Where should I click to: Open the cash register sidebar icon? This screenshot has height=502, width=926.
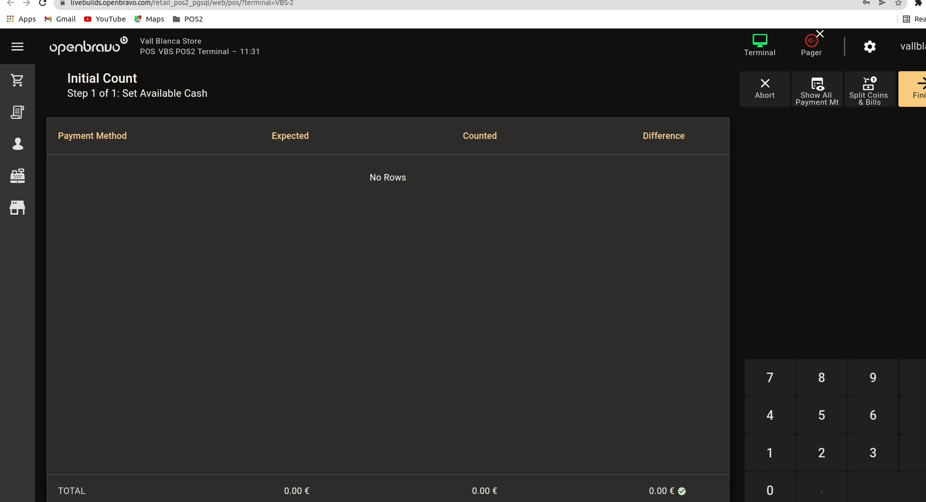[x=18, y=176]
